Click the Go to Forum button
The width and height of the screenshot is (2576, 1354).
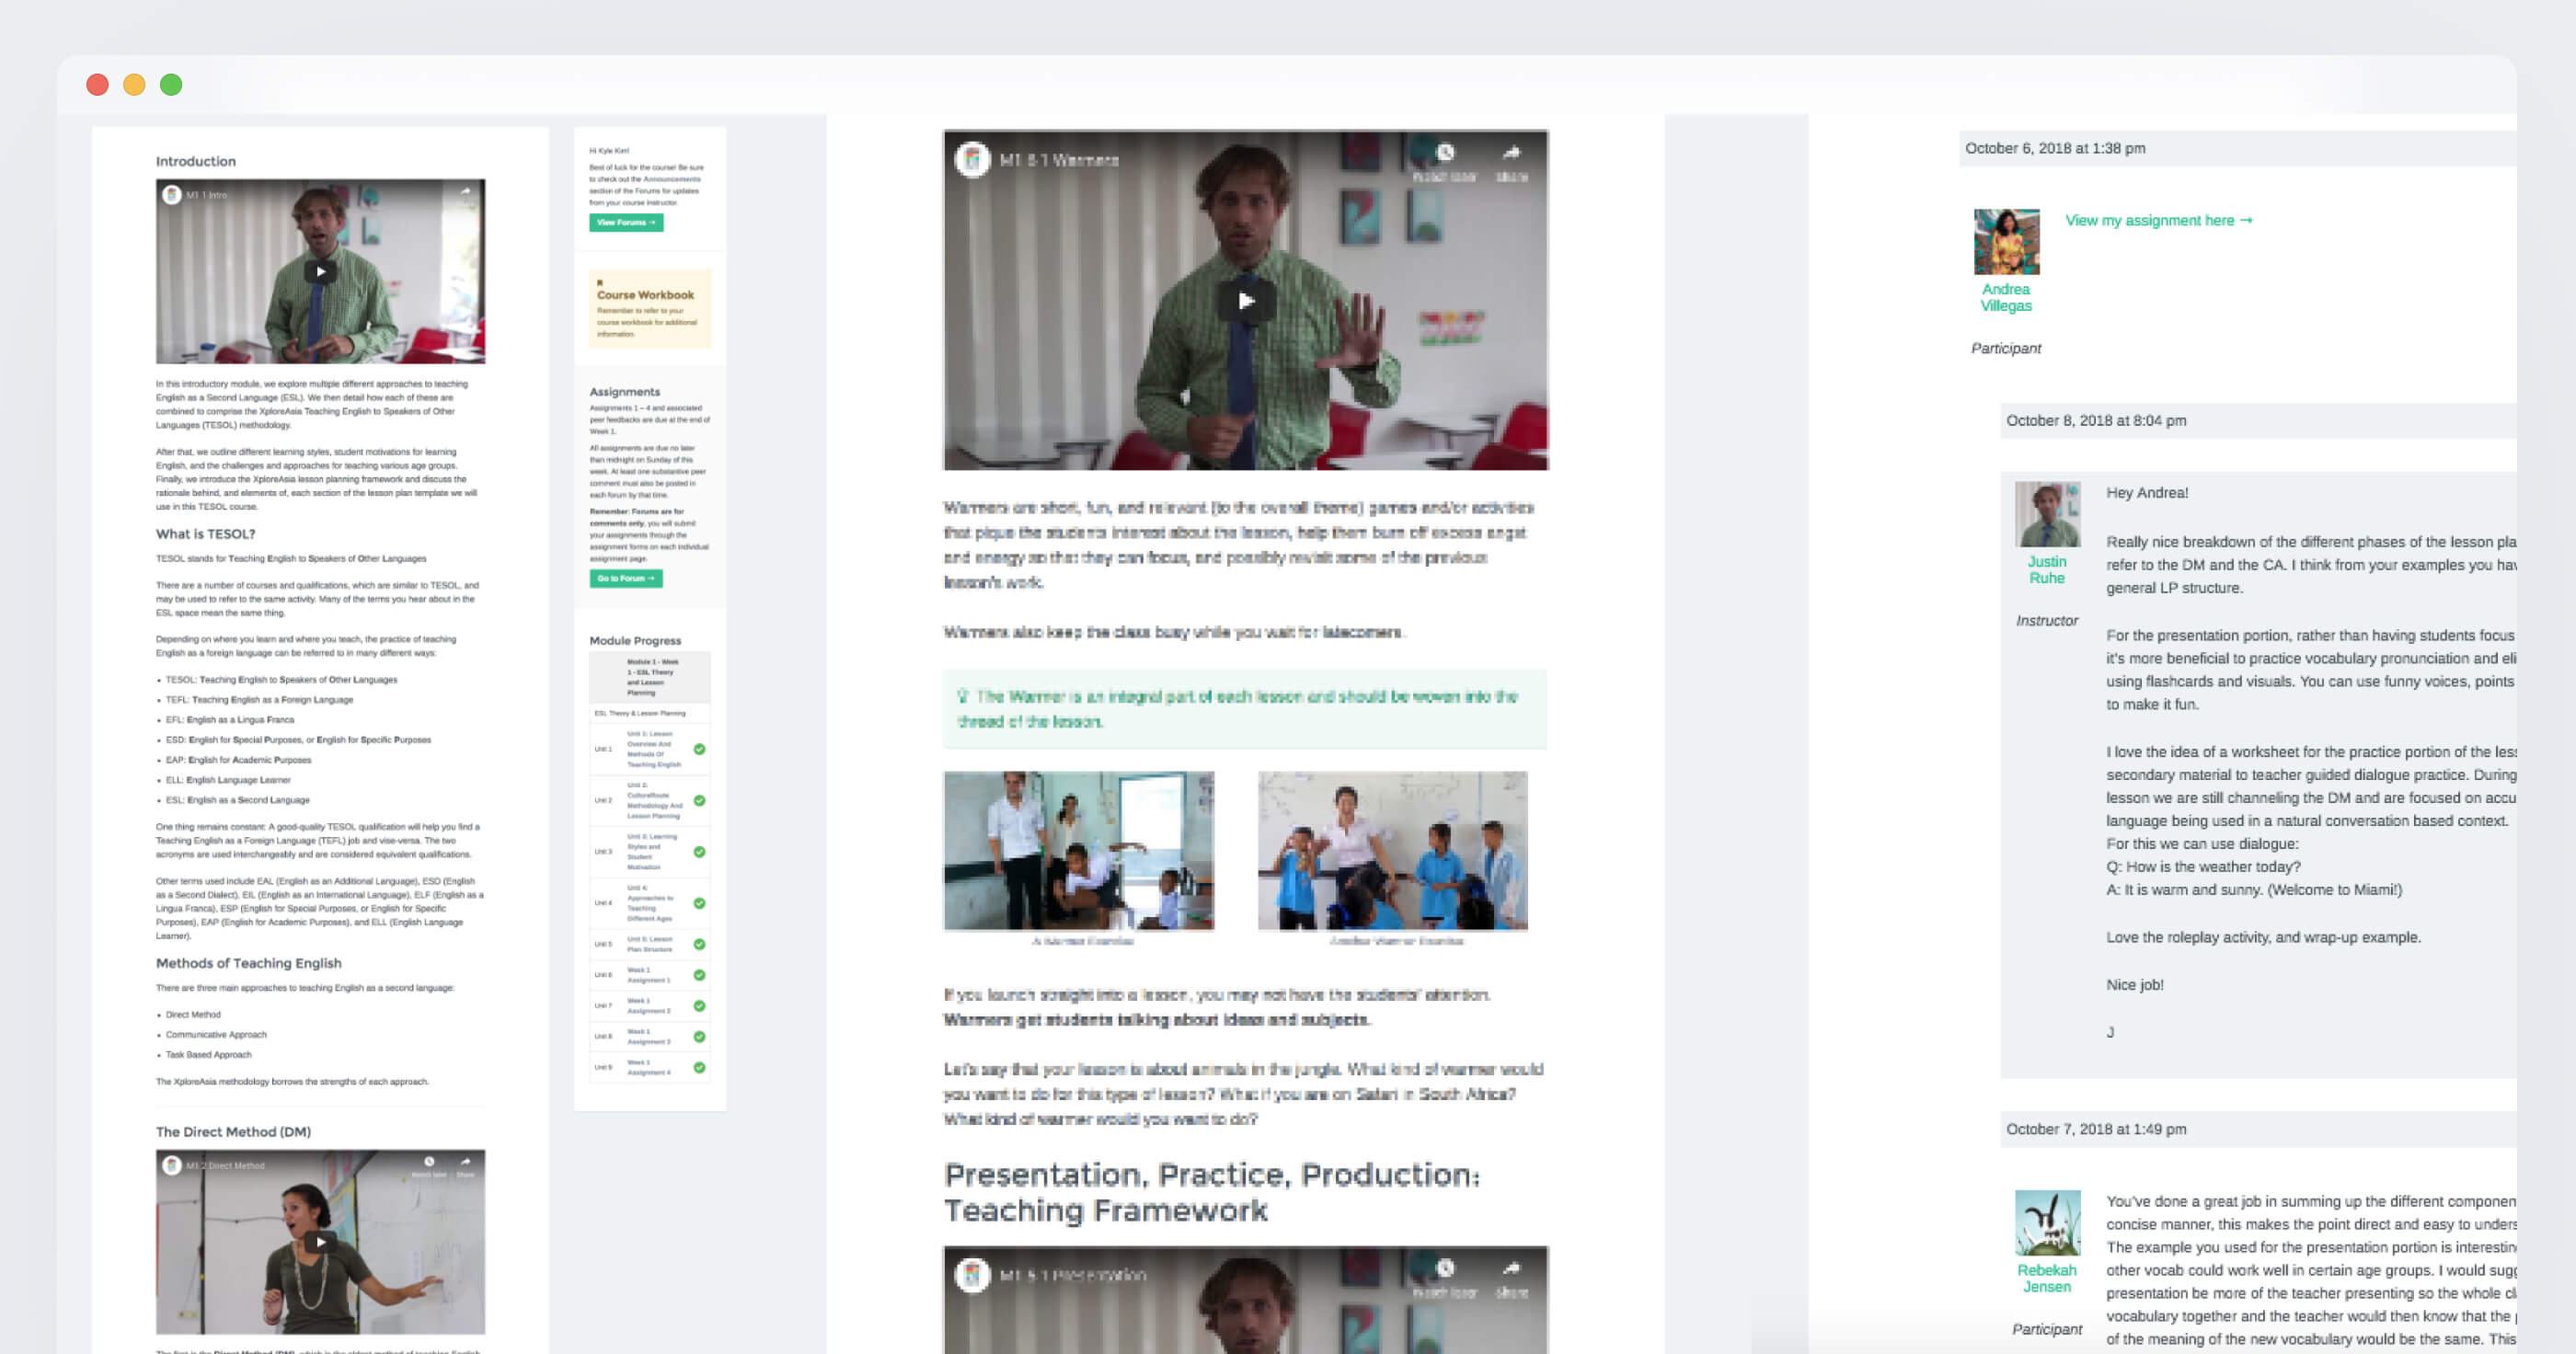626,578
